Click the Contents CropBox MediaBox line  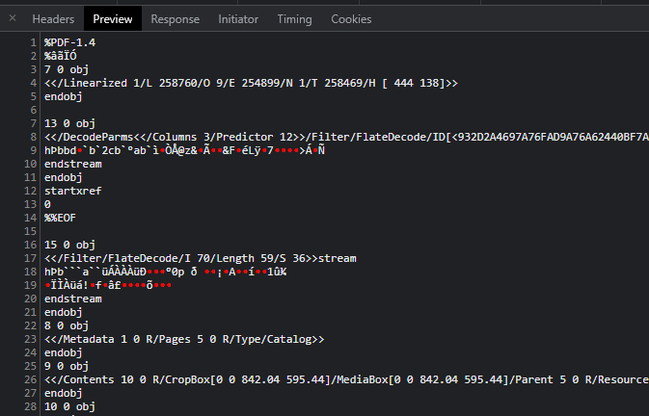coord(346,379)
